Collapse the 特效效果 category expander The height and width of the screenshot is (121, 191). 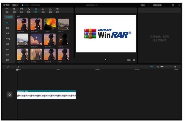click(x=8, y=17)
